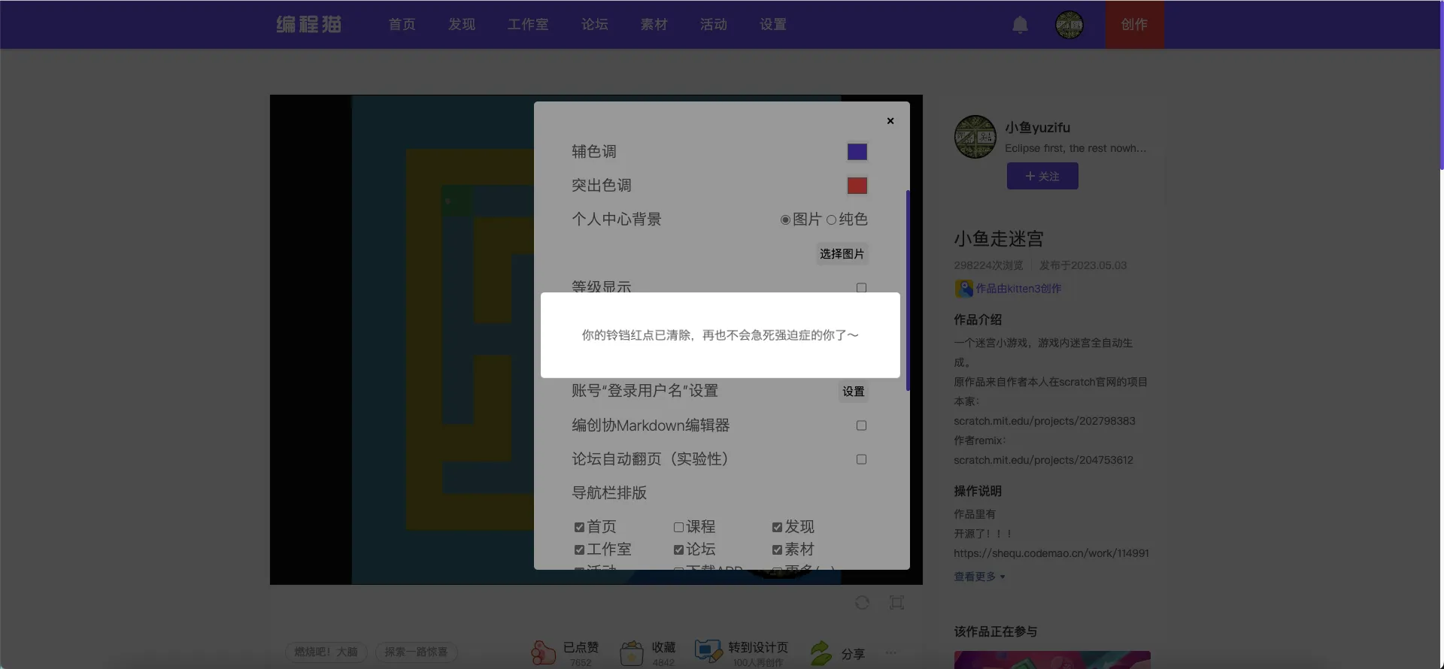This screenshot has width=1444, height=669.
Task: Click the red 创作 button
Action: click(1134, 25)
